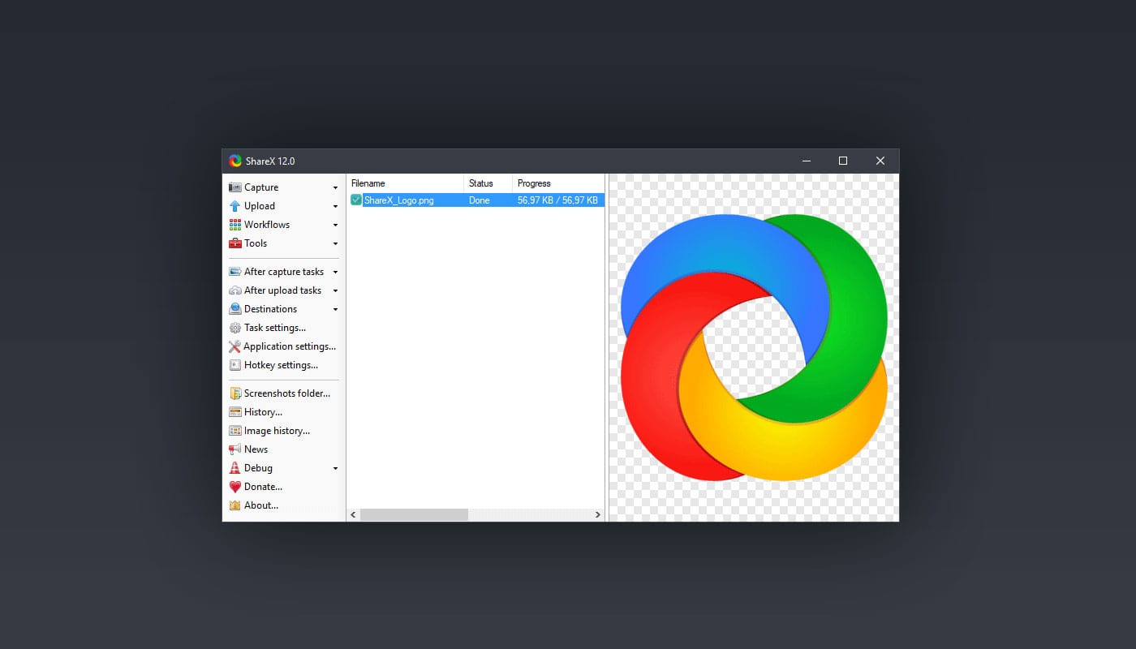Click the ShareX logo image preview

[x=754, y=347]
